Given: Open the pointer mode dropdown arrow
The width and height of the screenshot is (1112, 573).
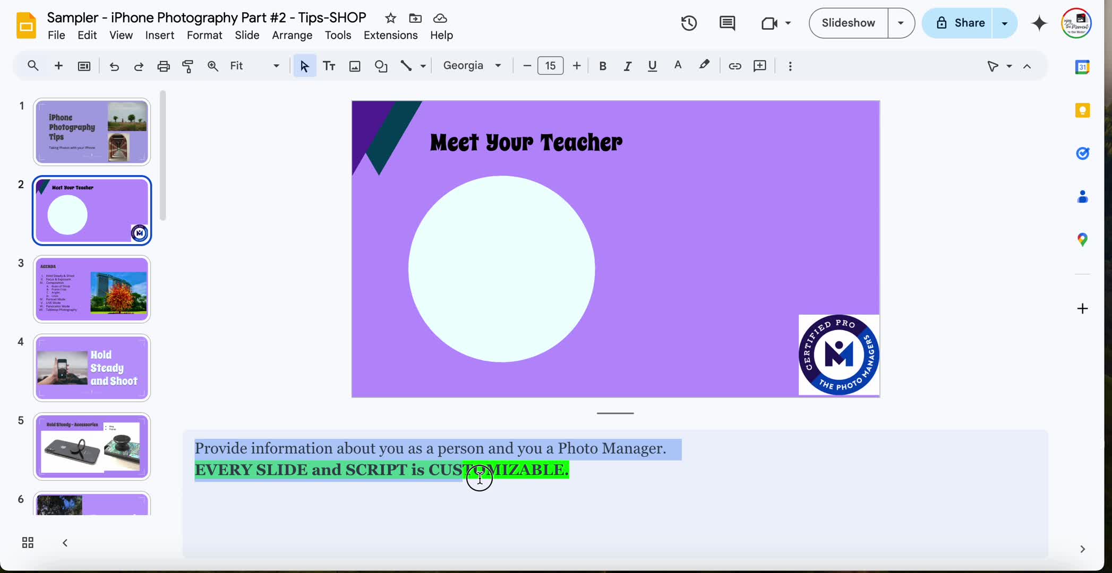Looking at the screenshot, I should [1009, 66].
